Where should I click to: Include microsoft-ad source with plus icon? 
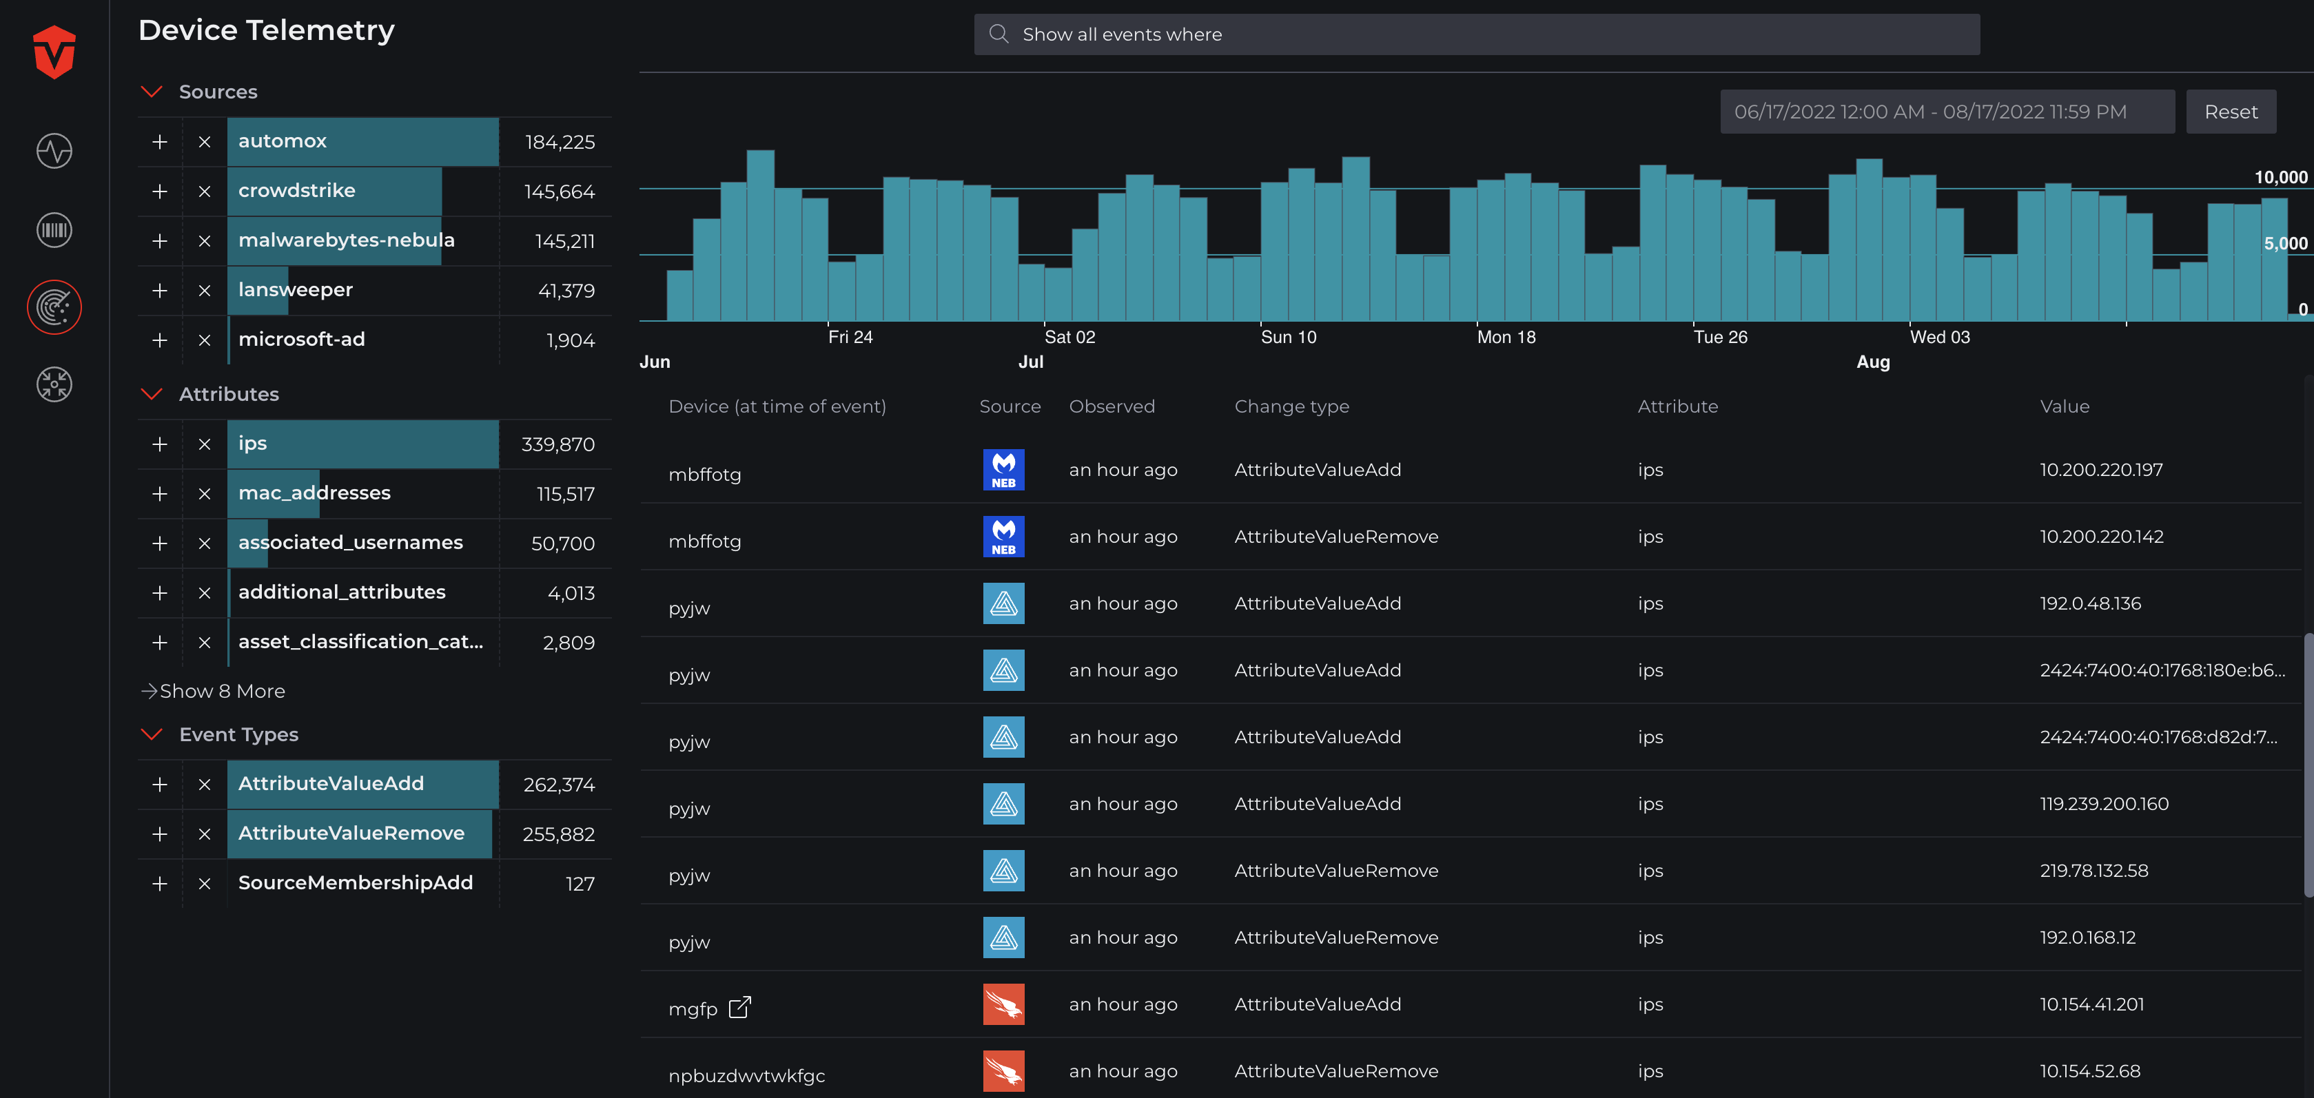pyautogui.click(x=160, y=340)
